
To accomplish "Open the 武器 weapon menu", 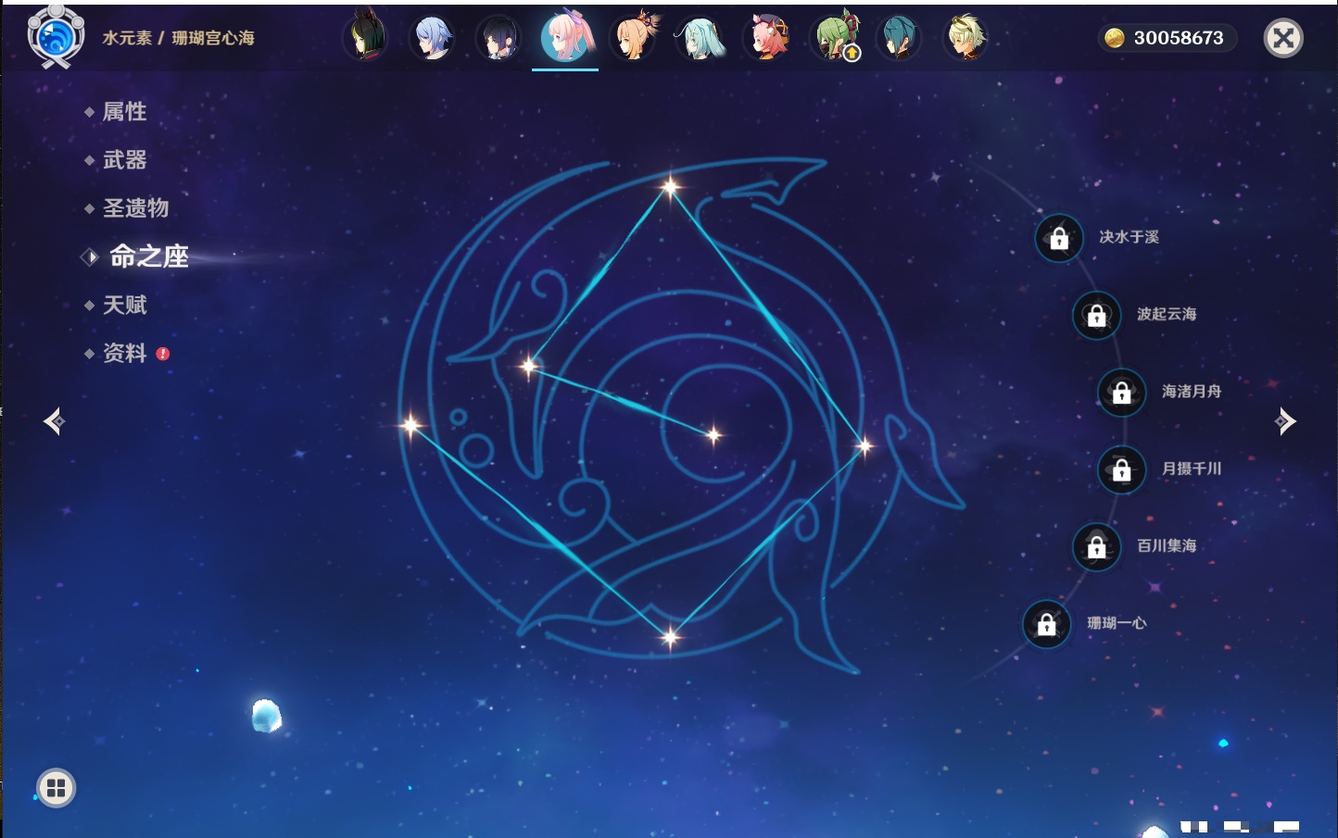I will point(124,160).
